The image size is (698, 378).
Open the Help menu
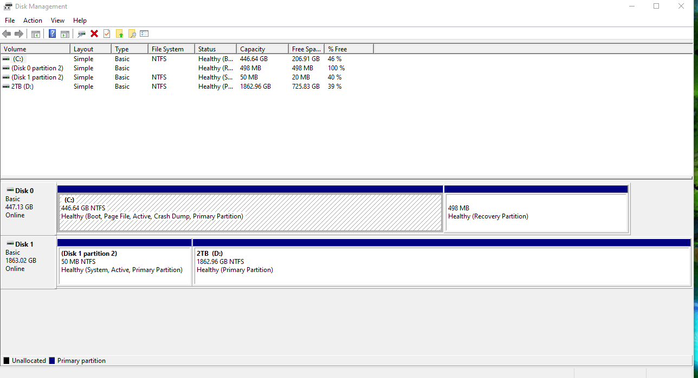click(80, 21)
